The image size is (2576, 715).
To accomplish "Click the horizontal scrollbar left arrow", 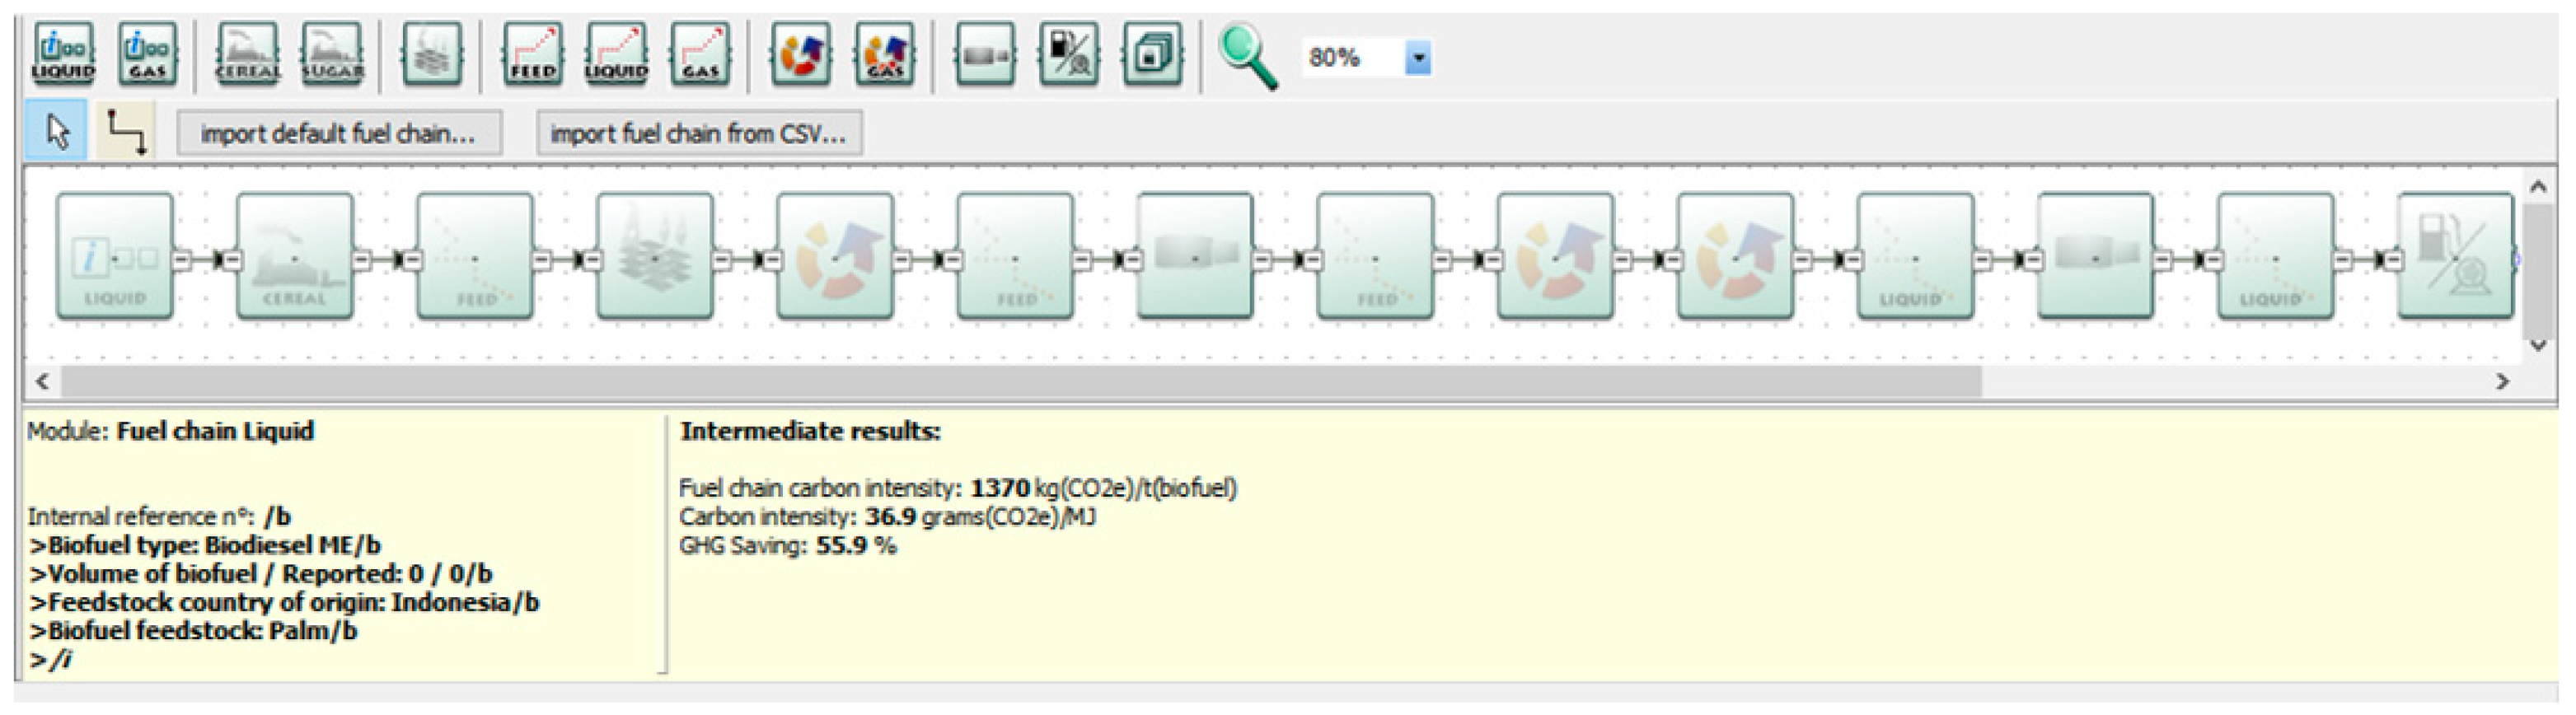I will click(42, 381).
